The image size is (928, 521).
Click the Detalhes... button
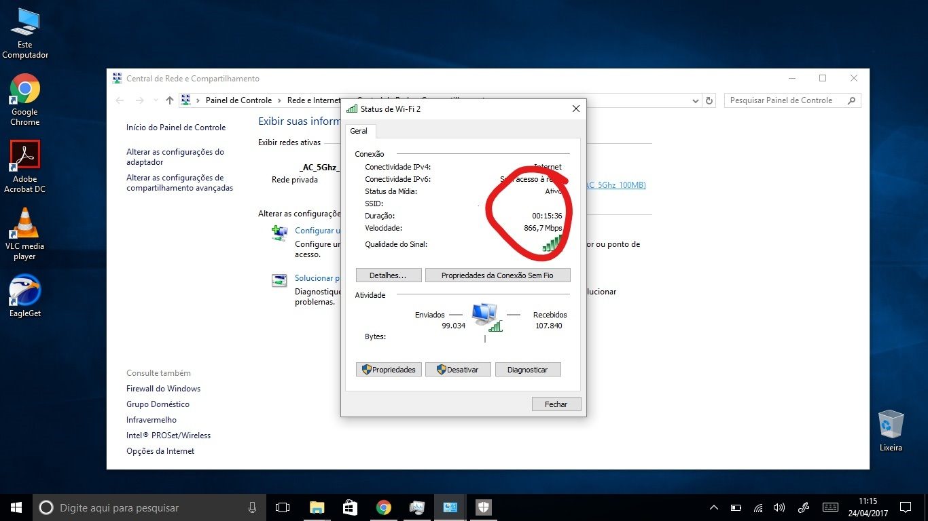(387, 275)
